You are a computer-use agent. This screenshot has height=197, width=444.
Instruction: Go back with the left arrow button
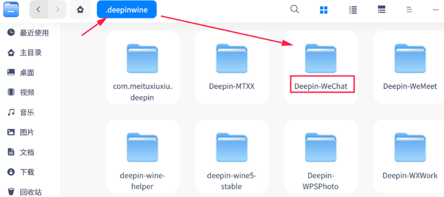(39, 10)
